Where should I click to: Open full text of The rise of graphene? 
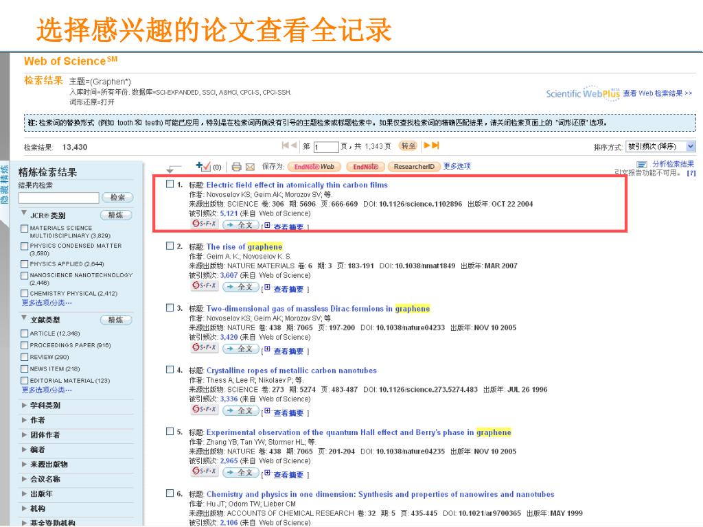tap(241, 286)
